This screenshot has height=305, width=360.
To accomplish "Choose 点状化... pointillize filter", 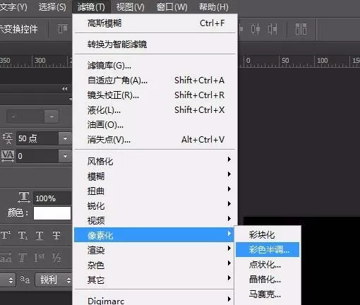I will coord(268,265).
